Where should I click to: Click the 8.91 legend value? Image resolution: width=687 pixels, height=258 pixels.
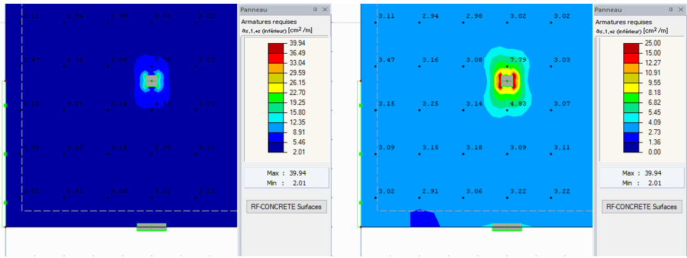(300, 132)
